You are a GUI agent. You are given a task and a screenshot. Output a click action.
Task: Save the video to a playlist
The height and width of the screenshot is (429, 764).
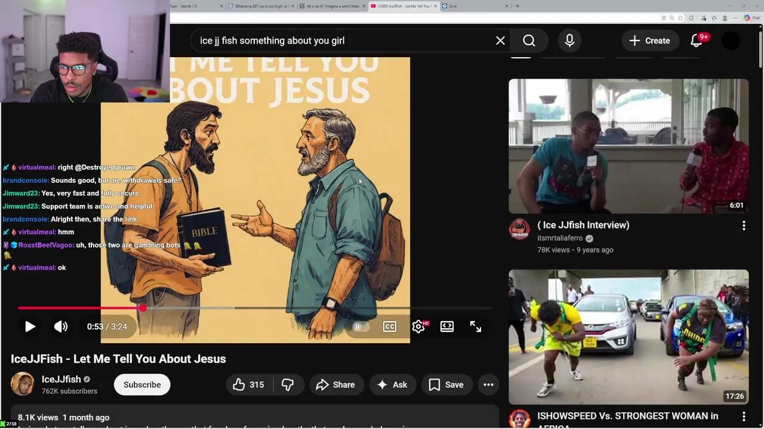[x=446, y=385]
